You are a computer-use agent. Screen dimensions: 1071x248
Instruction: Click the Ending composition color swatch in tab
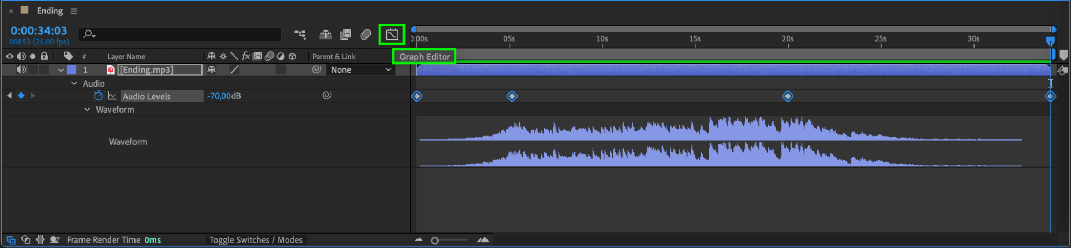click(x=25, y=10)
